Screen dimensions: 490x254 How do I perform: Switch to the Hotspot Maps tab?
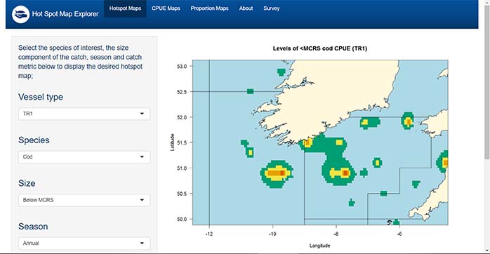(125, 8)
